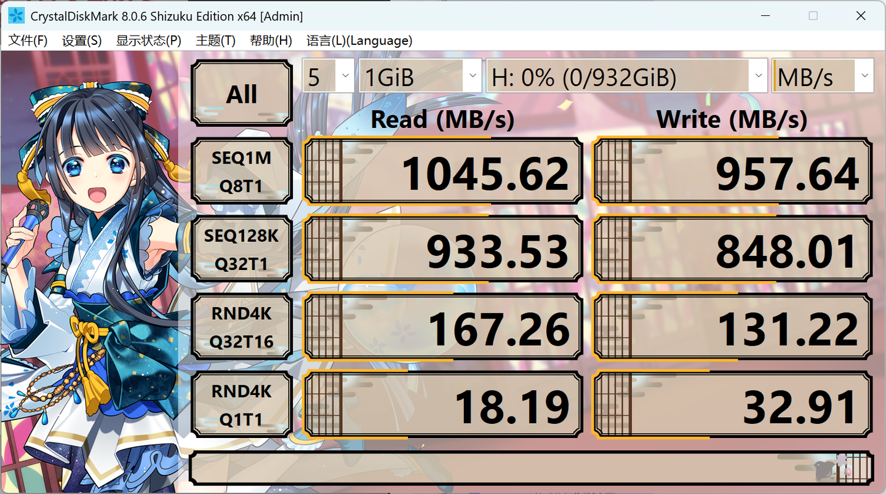This screenshot has width=886, height=494.
Task: Click the CrystalDiskMark title bar app icon
Action: point(16,16)
